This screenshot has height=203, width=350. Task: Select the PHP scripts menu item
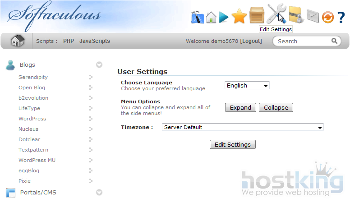(x=69, y=41)
